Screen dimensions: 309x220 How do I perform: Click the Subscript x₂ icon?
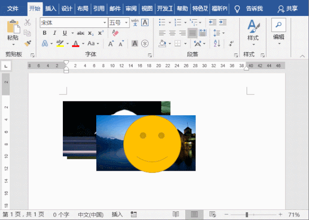(90, 33)
